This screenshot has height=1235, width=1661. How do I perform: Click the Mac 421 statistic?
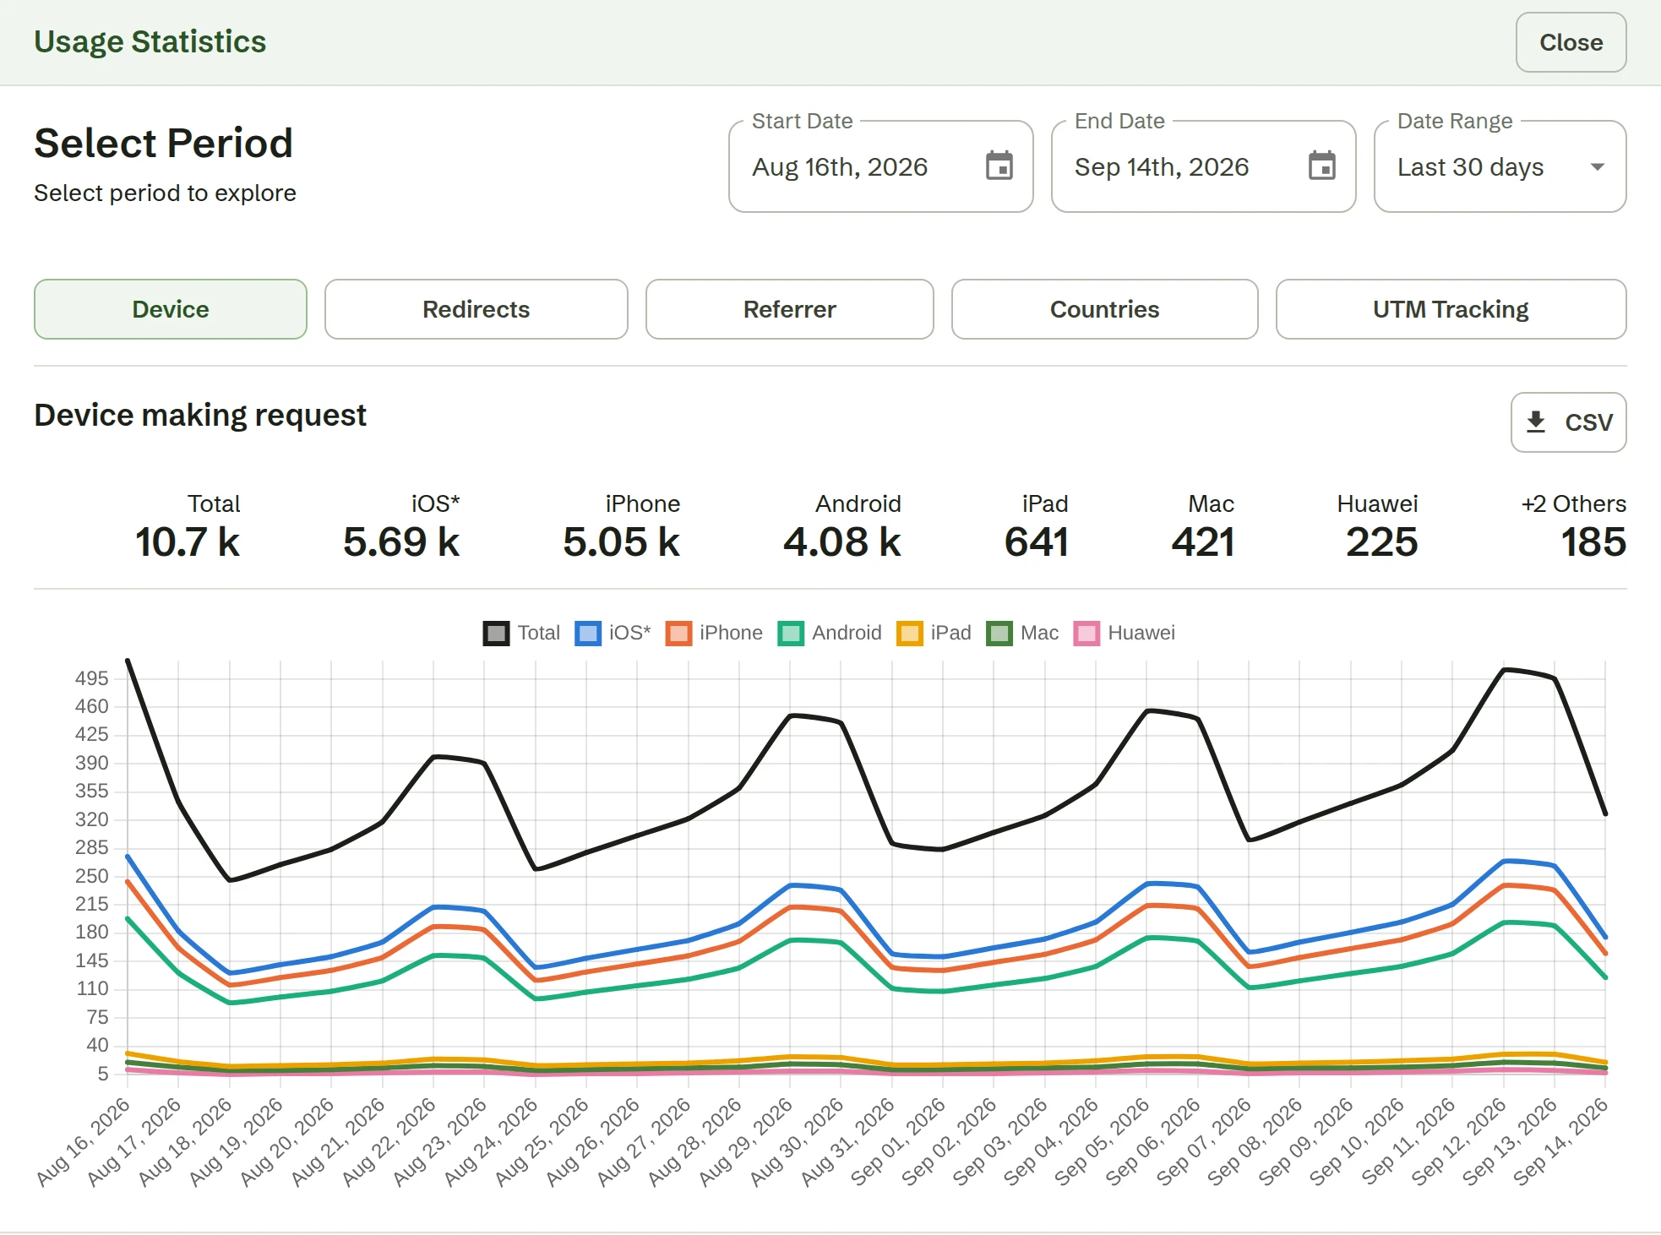[x=1203, y=527]
